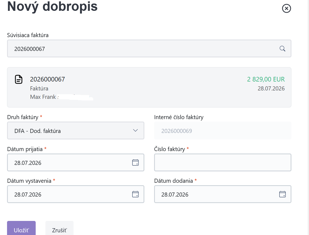The height and width of the screenshot is (235, 309).
Task: Click the Dátum vystavenia date field
Action: [76, 194]
